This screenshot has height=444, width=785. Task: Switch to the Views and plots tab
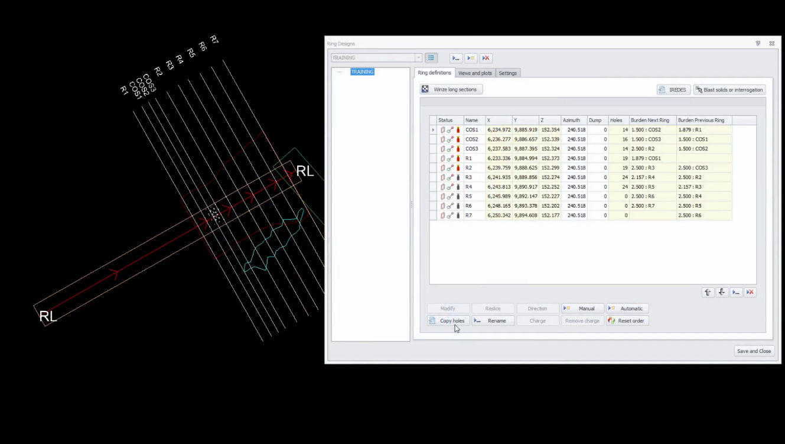[x=475, y=73]
